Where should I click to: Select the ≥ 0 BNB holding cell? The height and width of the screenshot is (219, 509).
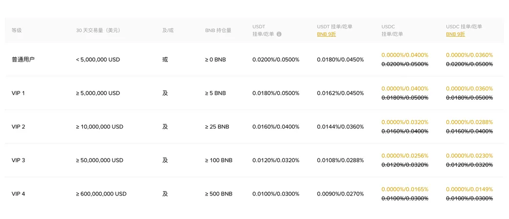click(215, 60)
